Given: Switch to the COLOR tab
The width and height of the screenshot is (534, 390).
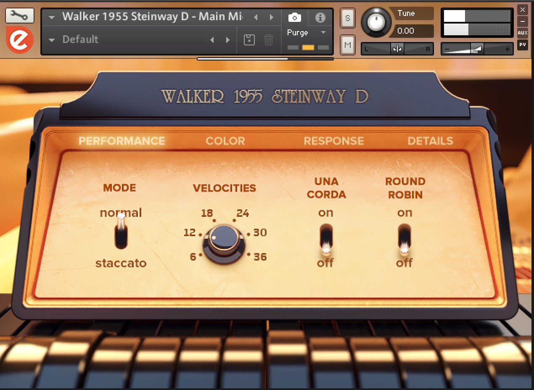Looking at the screenshot, I should pyautogui.click(x=225, y=141).
